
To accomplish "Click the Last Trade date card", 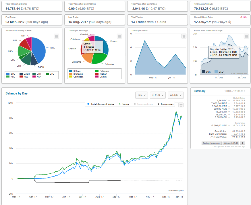I will pyautogui.click(x=94, y=20).
